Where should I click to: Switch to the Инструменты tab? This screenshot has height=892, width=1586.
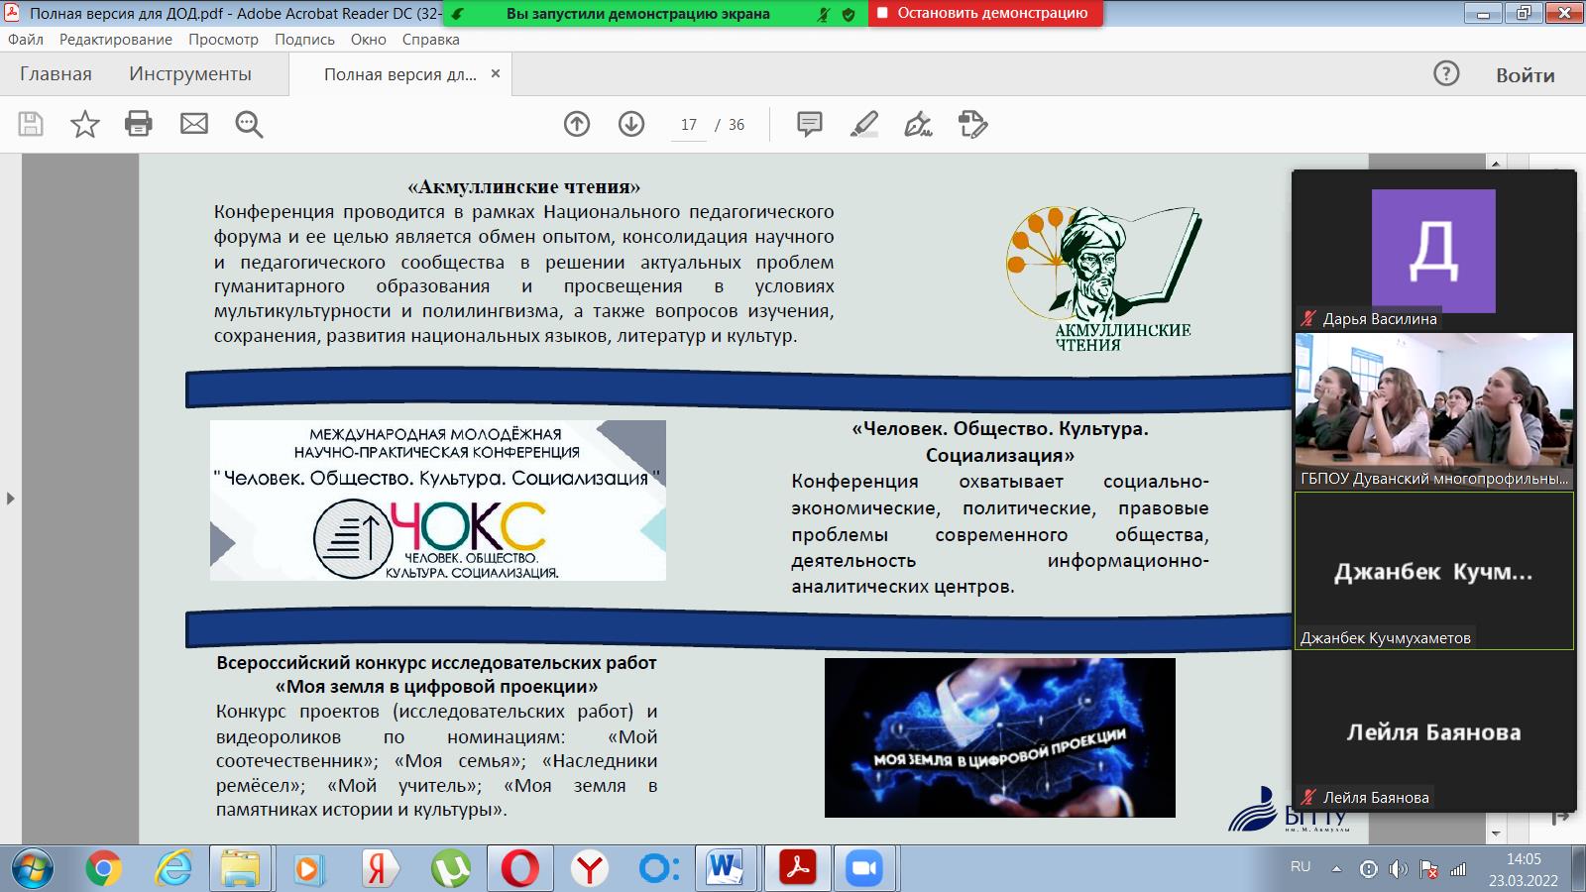[190, 74]
